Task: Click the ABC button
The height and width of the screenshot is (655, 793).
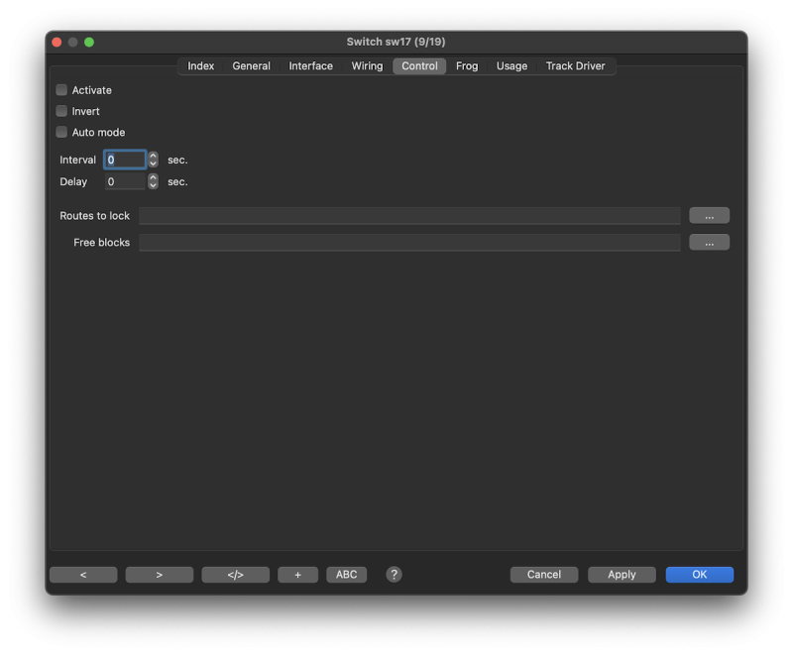Action: (x=346, y=575)
